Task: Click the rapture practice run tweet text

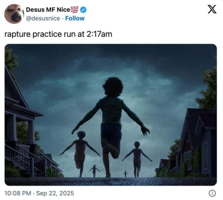Action: [58, 34]
